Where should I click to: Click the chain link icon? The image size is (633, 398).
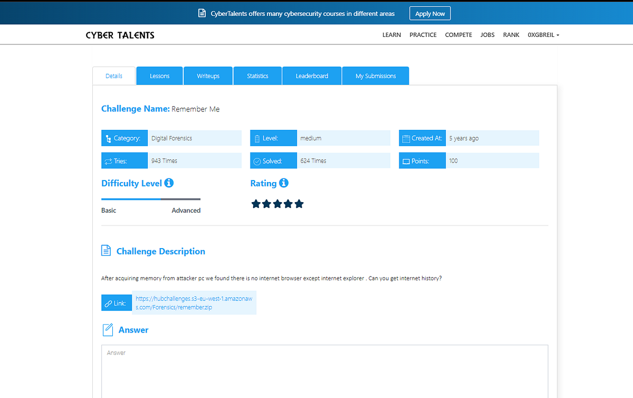click(109, 304)
